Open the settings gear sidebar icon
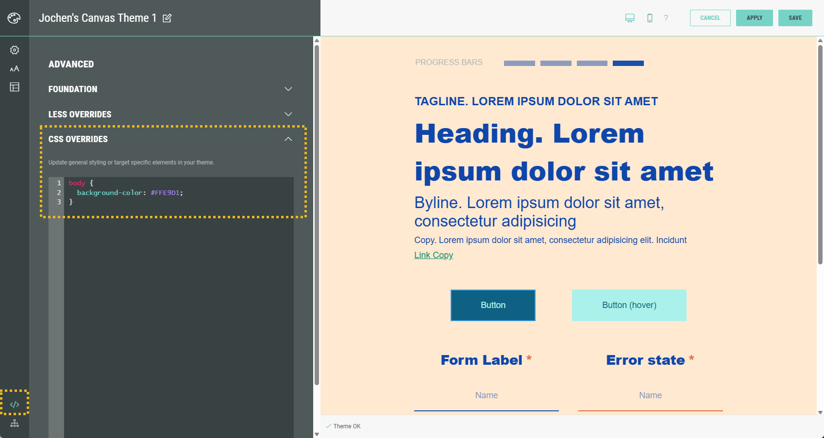The height and width of the screenshot is (438, 824). [15, 50]
